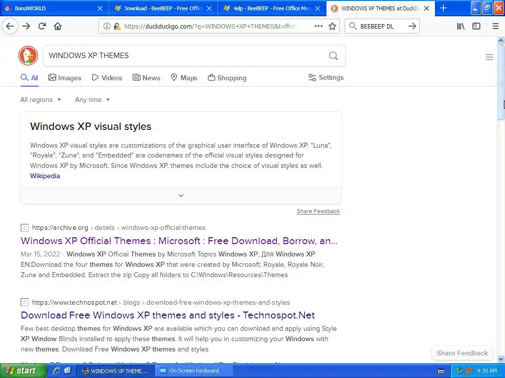
Task: Reload the current page
Action: pyautogui.click(x=42, y=27)
